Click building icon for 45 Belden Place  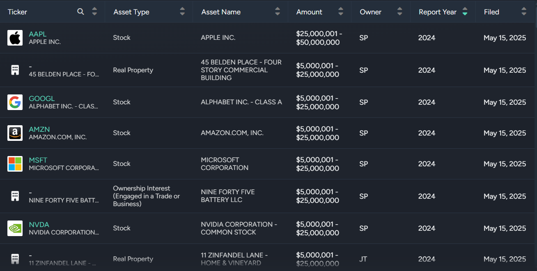point(15,70)
